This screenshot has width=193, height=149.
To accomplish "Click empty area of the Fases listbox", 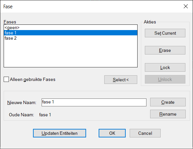I will click(71, 54).
